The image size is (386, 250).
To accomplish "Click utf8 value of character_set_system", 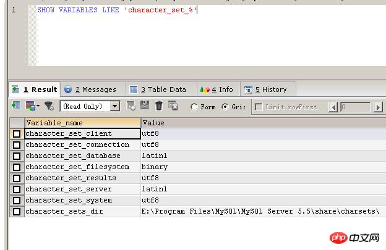I will tap(264, 200).
